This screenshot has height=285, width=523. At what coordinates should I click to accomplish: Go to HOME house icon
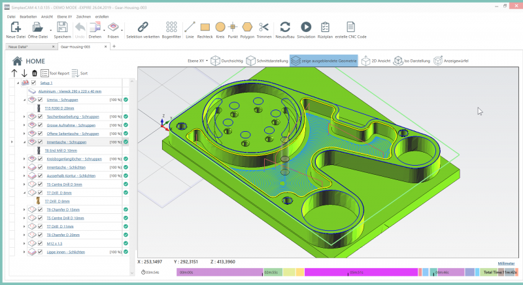click(x=18, y=61)
